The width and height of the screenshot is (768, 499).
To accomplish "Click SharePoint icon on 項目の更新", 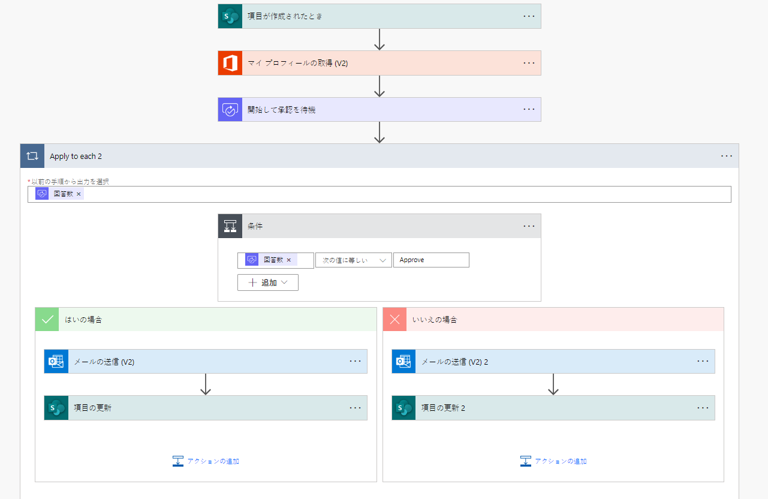I will [x=56, y=408].
